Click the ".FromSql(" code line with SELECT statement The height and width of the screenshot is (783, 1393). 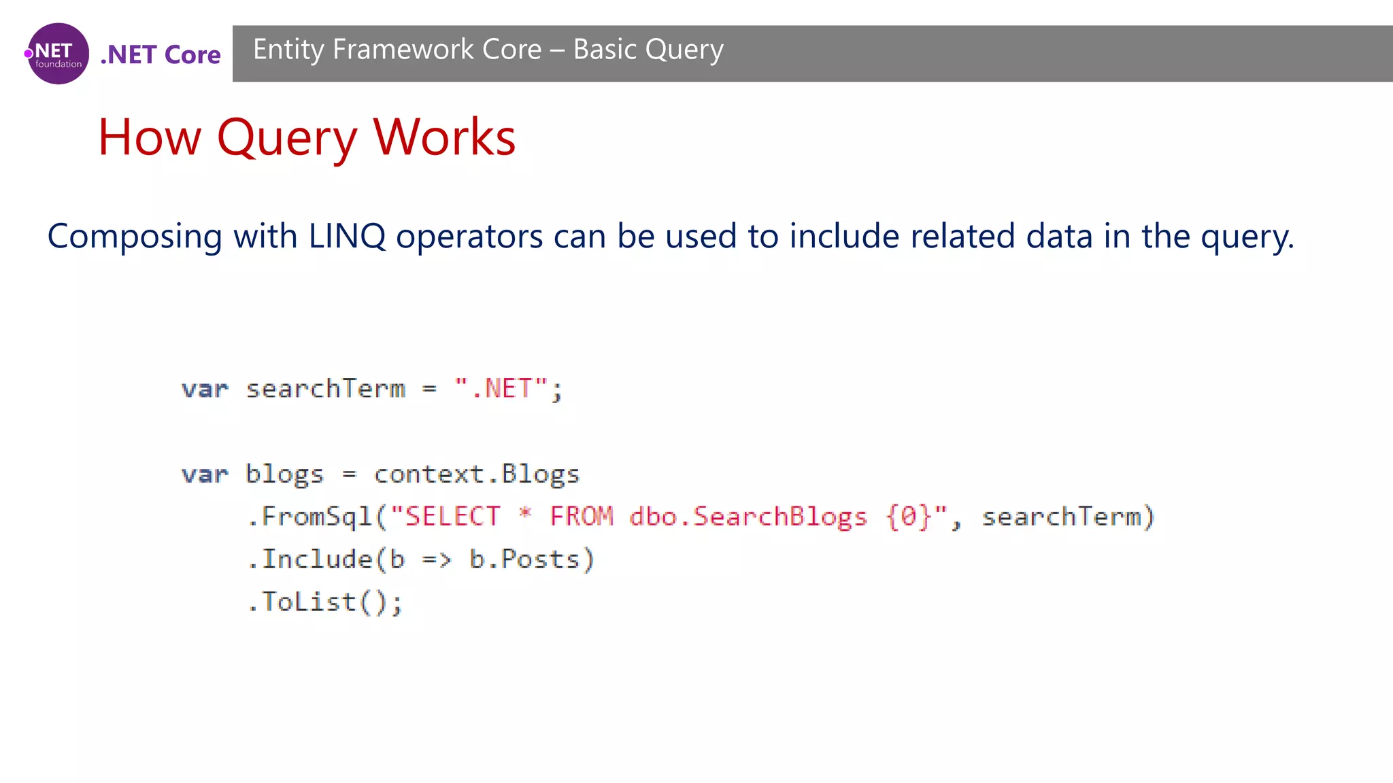(701, 517)
